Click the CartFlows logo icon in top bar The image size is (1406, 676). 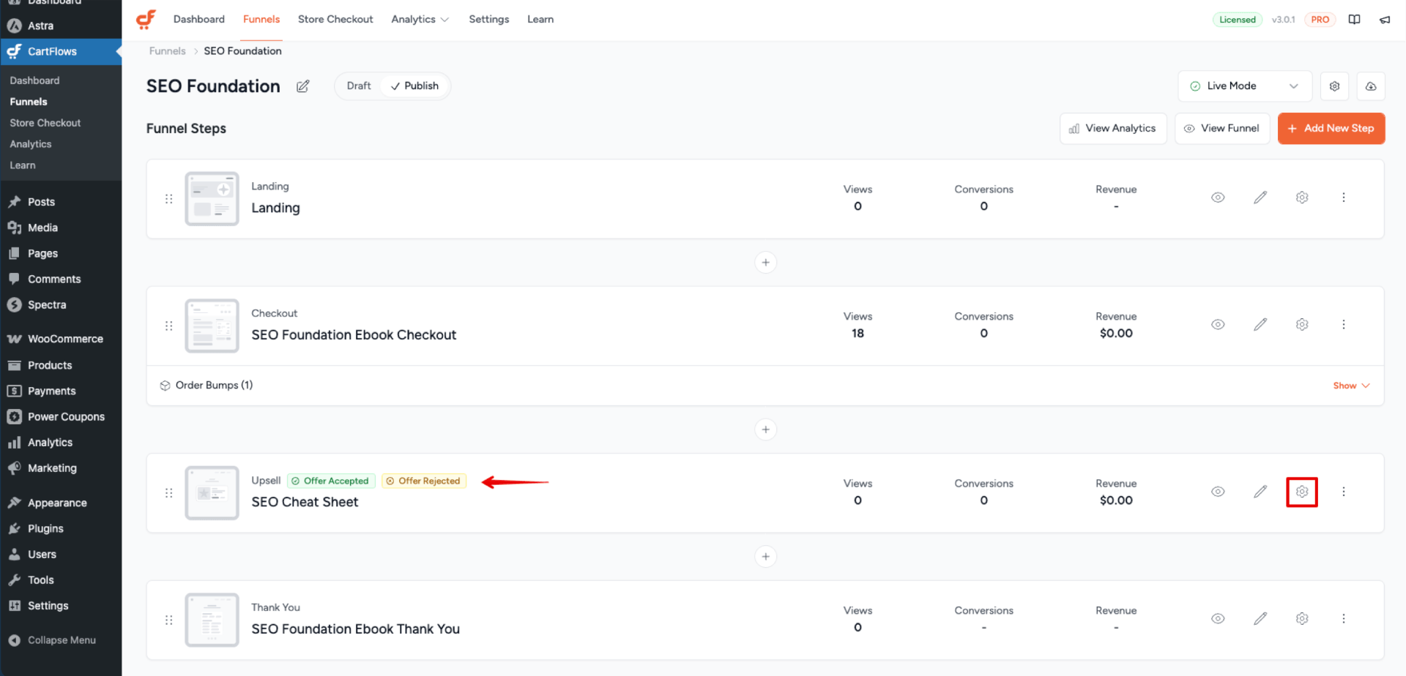click(x=146, y=20)
